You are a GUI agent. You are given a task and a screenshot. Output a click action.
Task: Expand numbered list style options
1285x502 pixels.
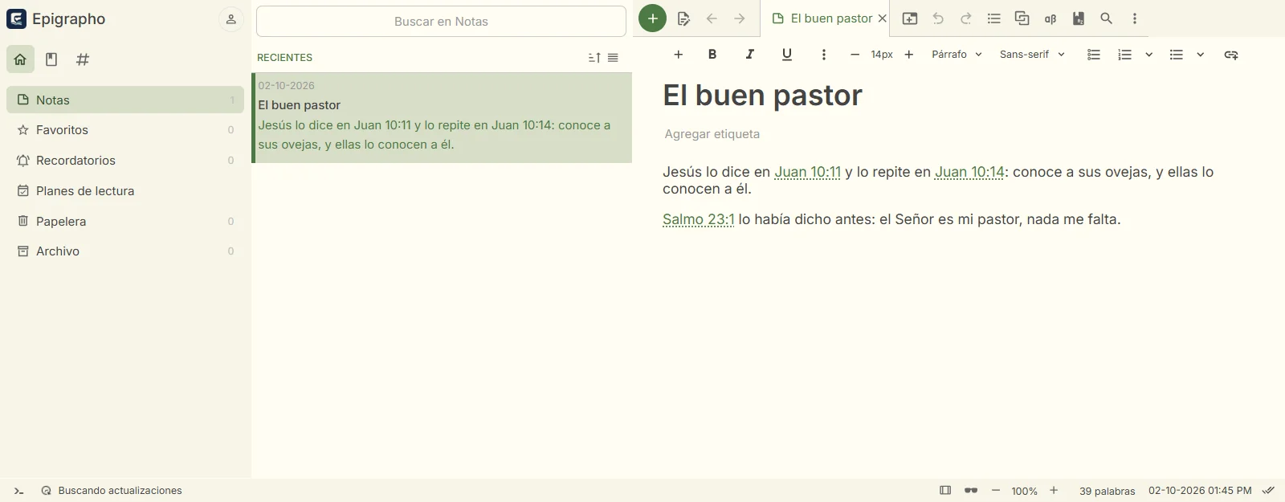(1149, 55)
